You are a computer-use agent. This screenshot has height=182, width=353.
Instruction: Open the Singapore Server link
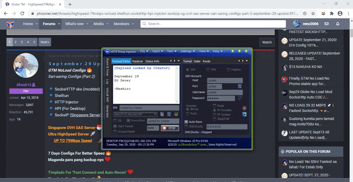pyautogui.click(x=85, y=115)
